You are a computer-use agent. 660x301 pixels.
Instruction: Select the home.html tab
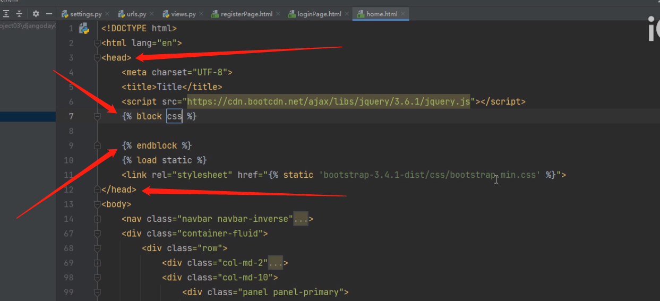381,14
